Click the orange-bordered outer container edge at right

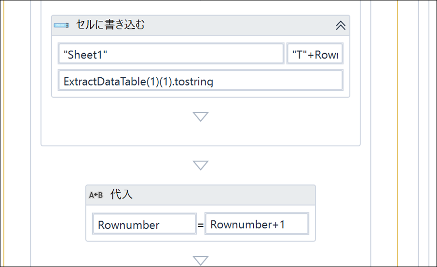click(397, 133)
